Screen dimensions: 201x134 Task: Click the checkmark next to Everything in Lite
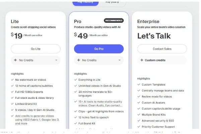(x=75, y=80)
